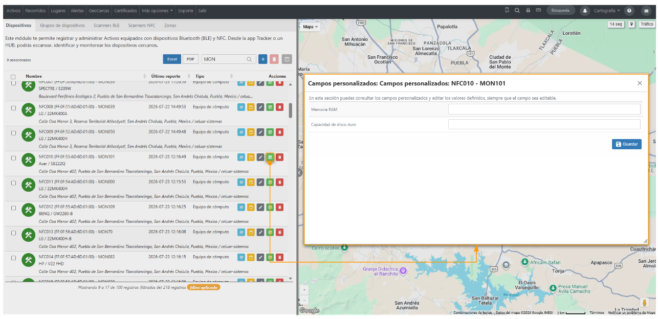658x319 pixels.
Task: Toggle the column visibility icon
Action: 287,59
